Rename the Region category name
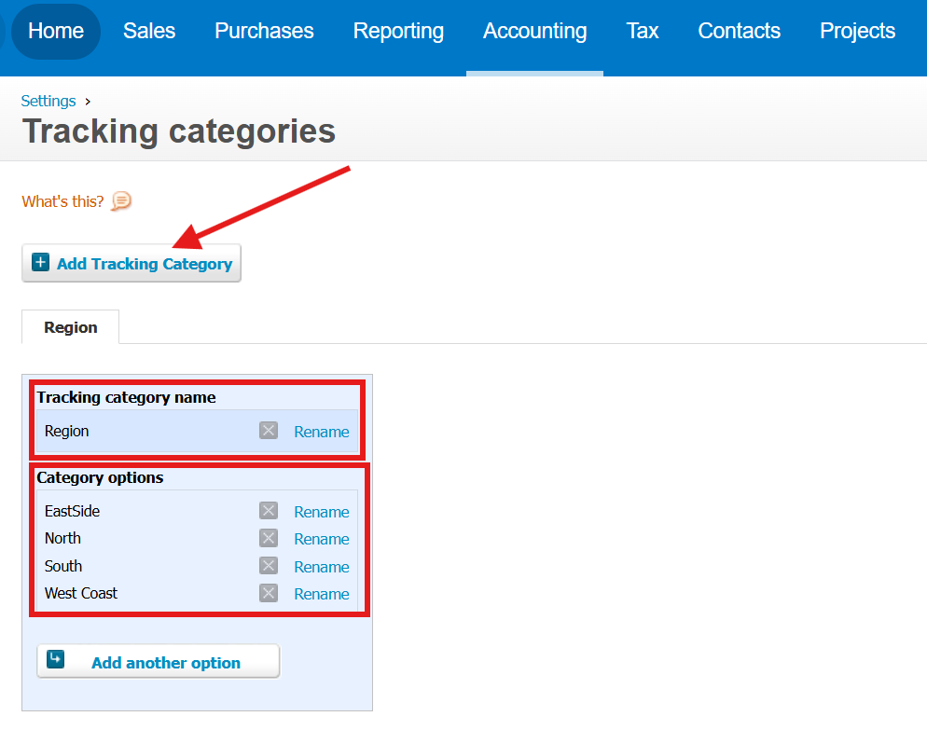 tap(321, 431)
